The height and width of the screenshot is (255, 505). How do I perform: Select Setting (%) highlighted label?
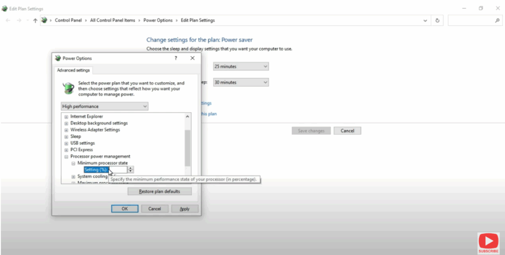(96, 170)
